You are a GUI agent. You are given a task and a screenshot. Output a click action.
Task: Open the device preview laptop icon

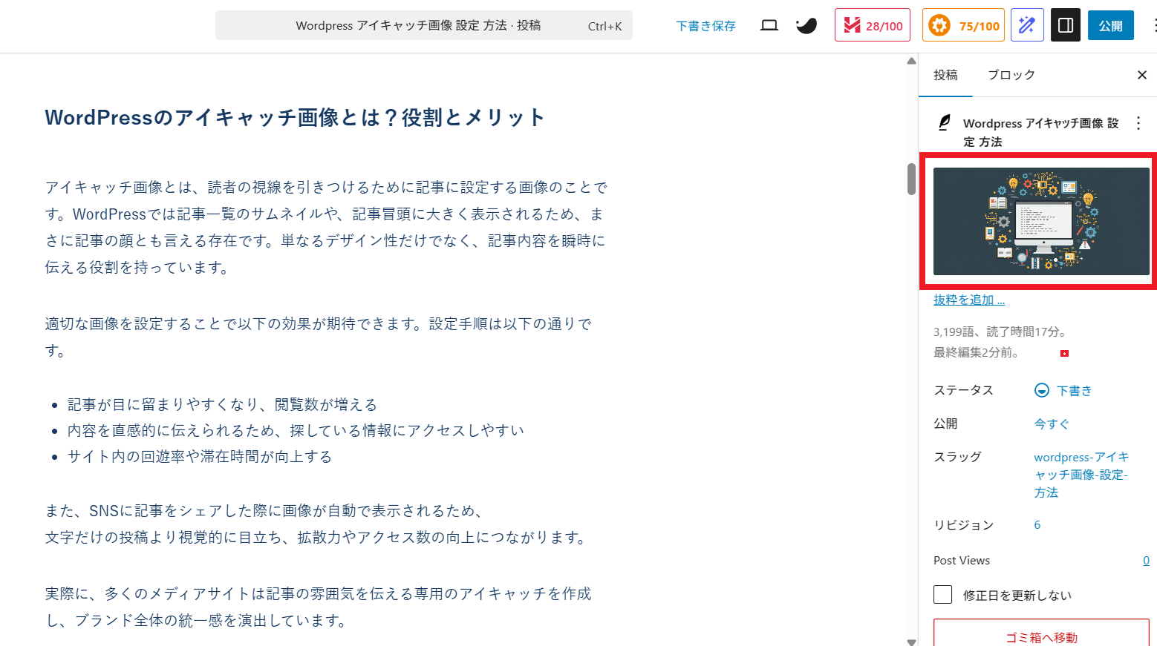pyautogui.click(x=769, y=25)
